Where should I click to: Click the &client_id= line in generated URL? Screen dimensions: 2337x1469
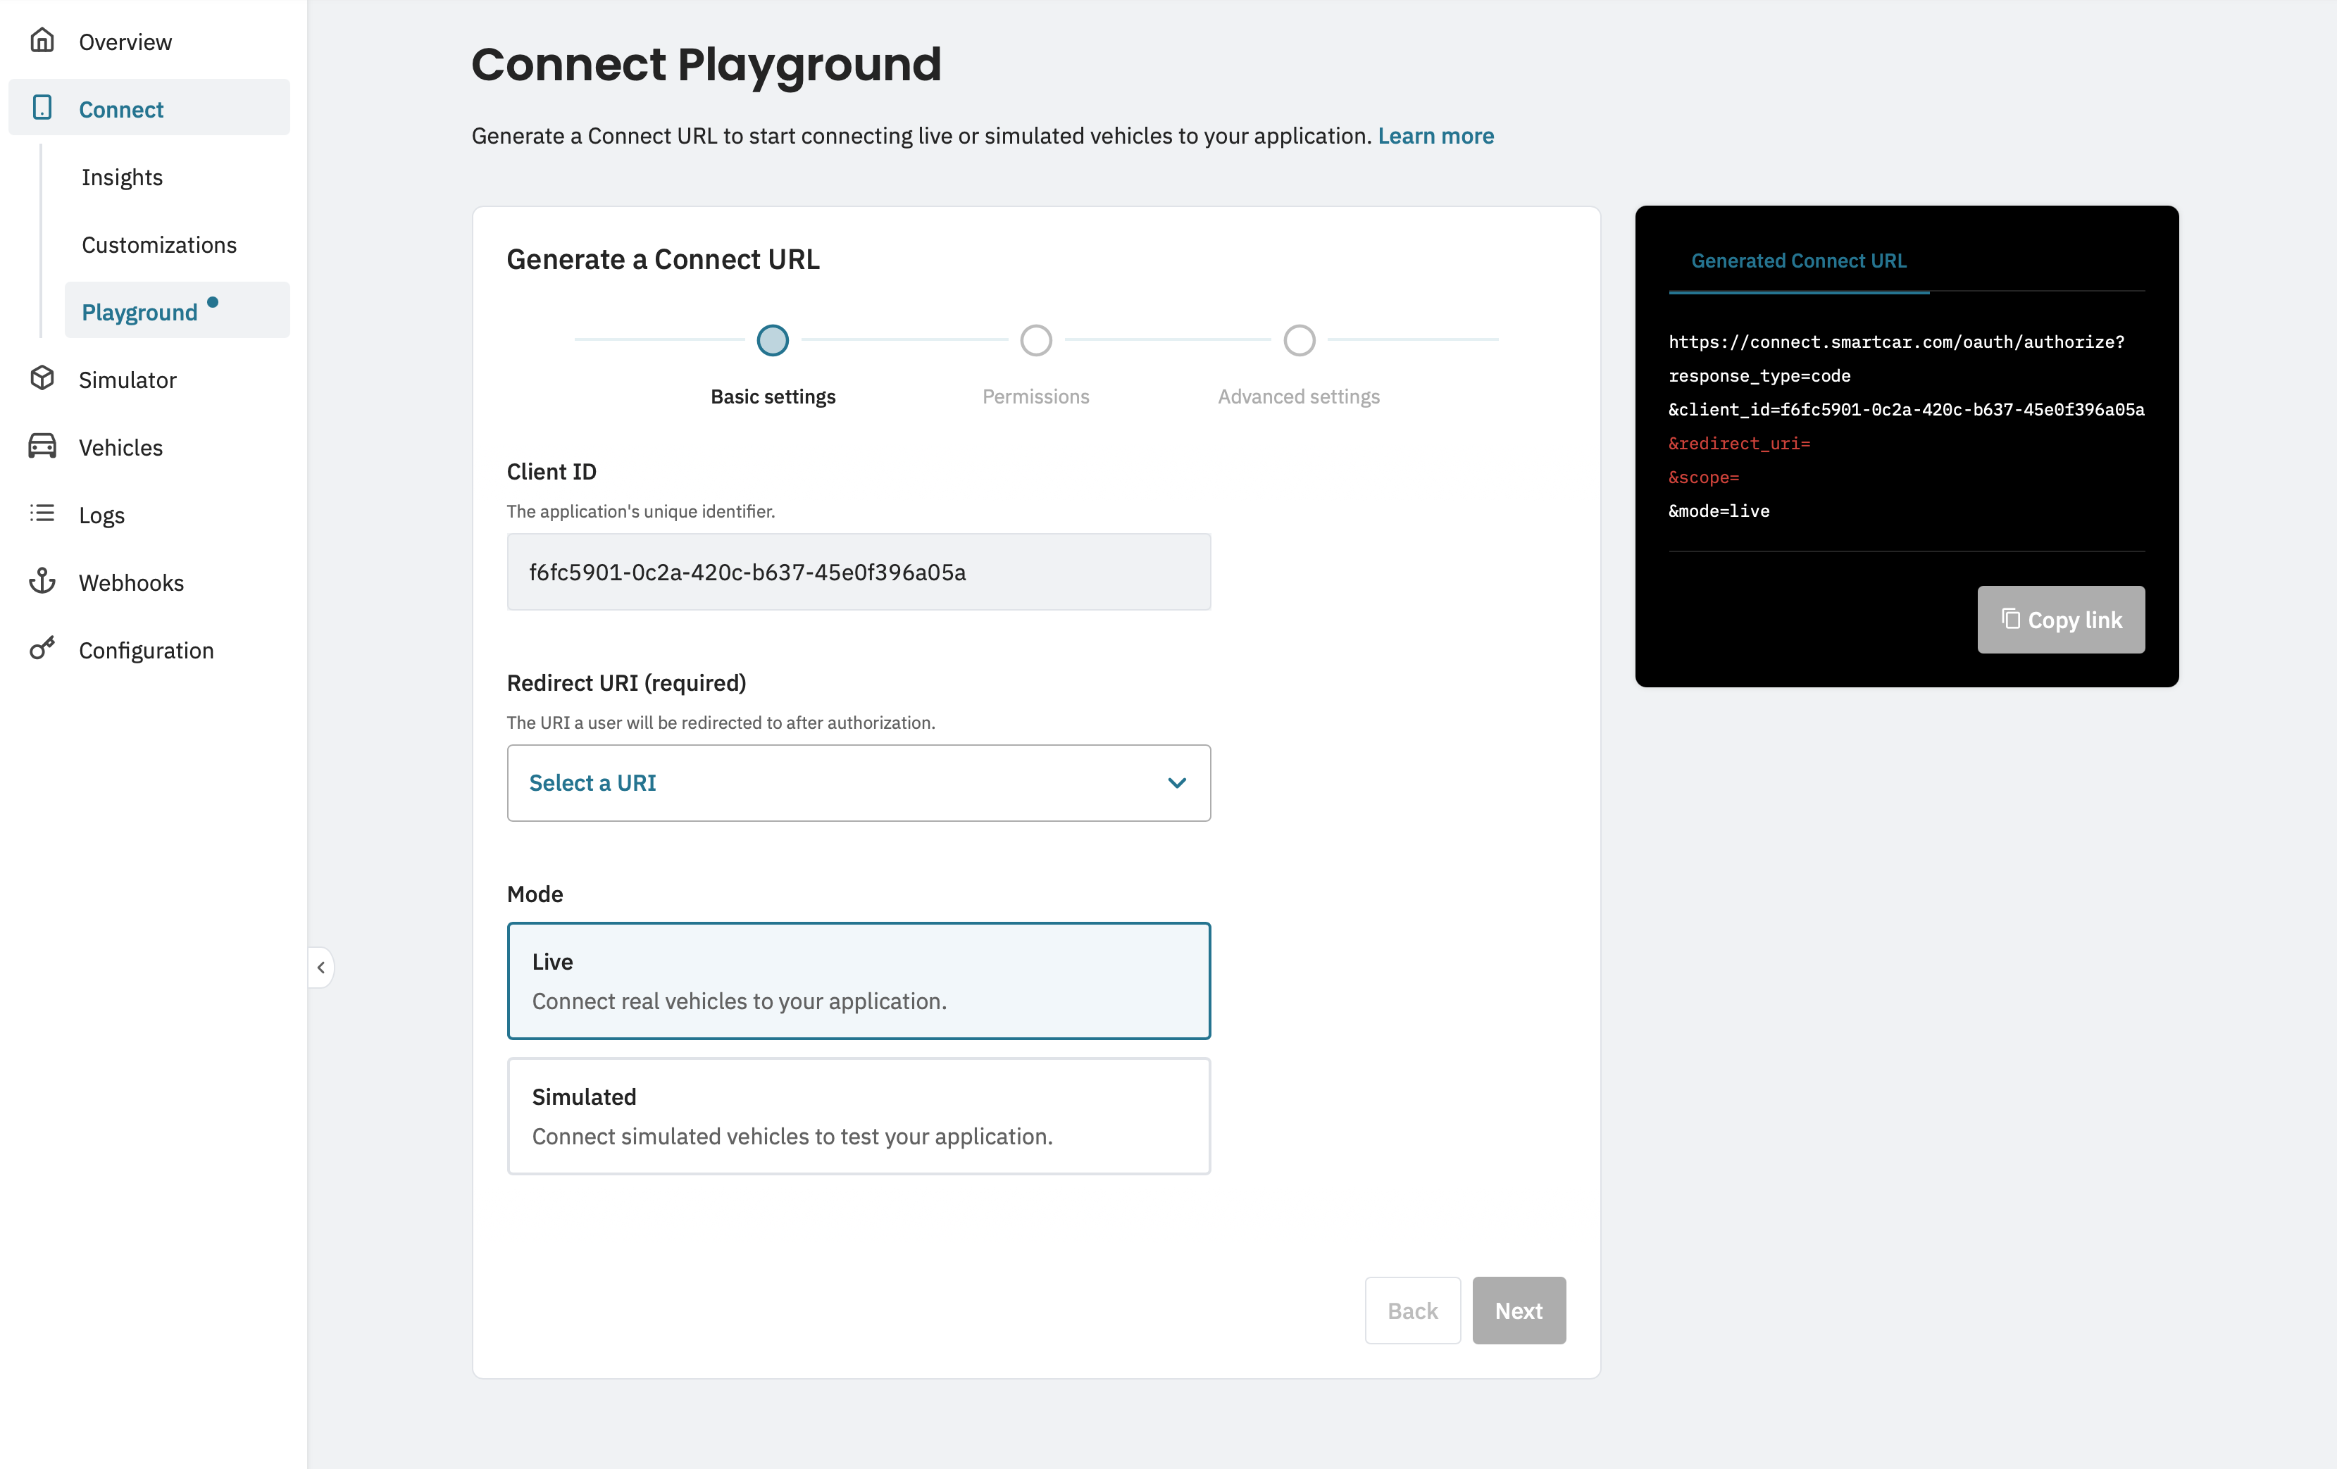point(1906,409)
